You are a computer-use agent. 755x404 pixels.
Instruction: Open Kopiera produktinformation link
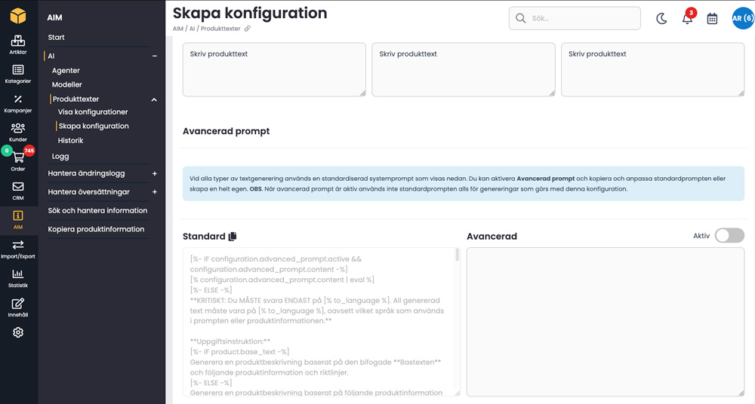coord(96,229)
